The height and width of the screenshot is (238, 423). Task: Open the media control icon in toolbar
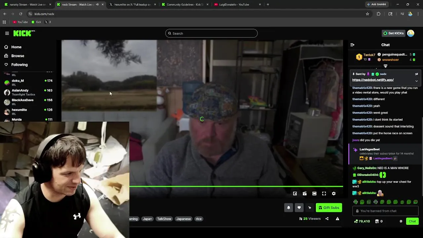[x=402, y=14]
